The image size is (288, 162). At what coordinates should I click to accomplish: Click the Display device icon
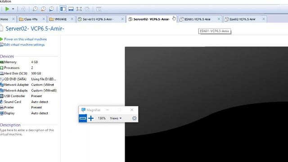[x=2, y=113]
